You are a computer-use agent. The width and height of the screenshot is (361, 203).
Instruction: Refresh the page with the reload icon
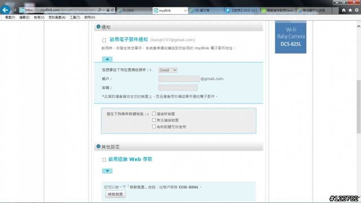112,10
